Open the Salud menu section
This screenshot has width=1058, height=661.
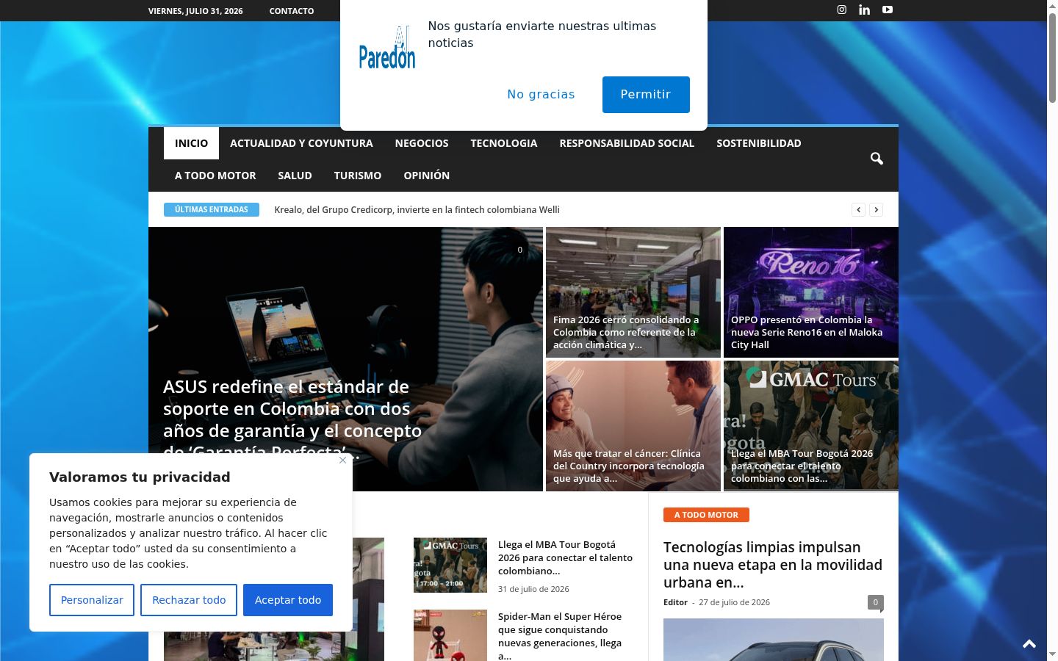coord(295,176)
